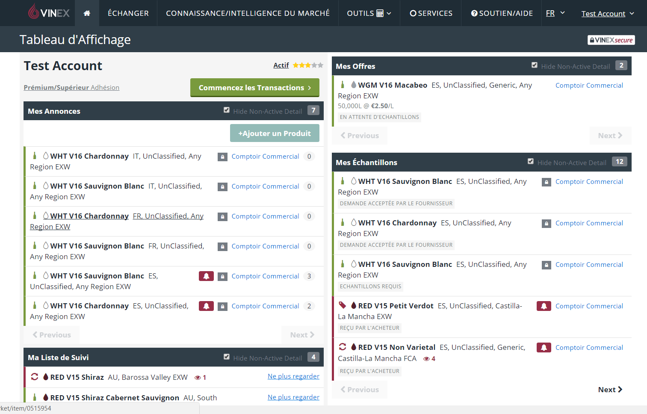
Task: Click lock icon on Chardonnay ES sample
Action: (547, 224)
